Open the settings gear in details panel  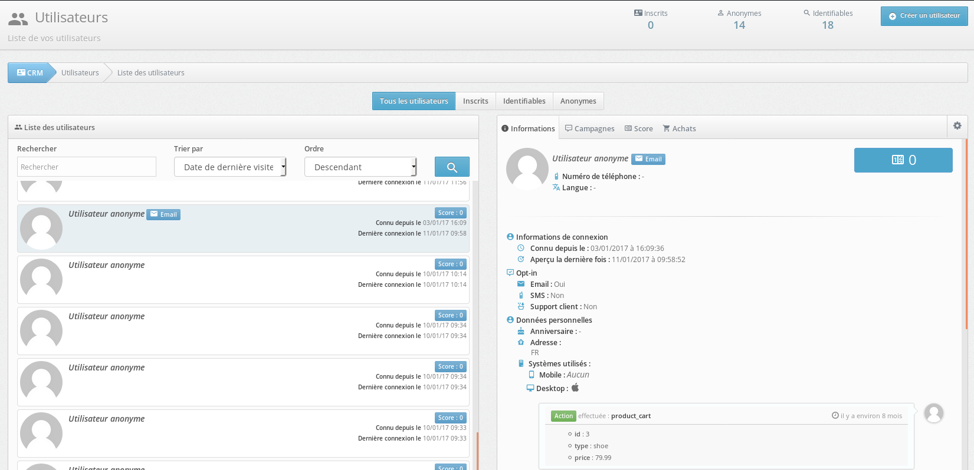tap(957, 126)
